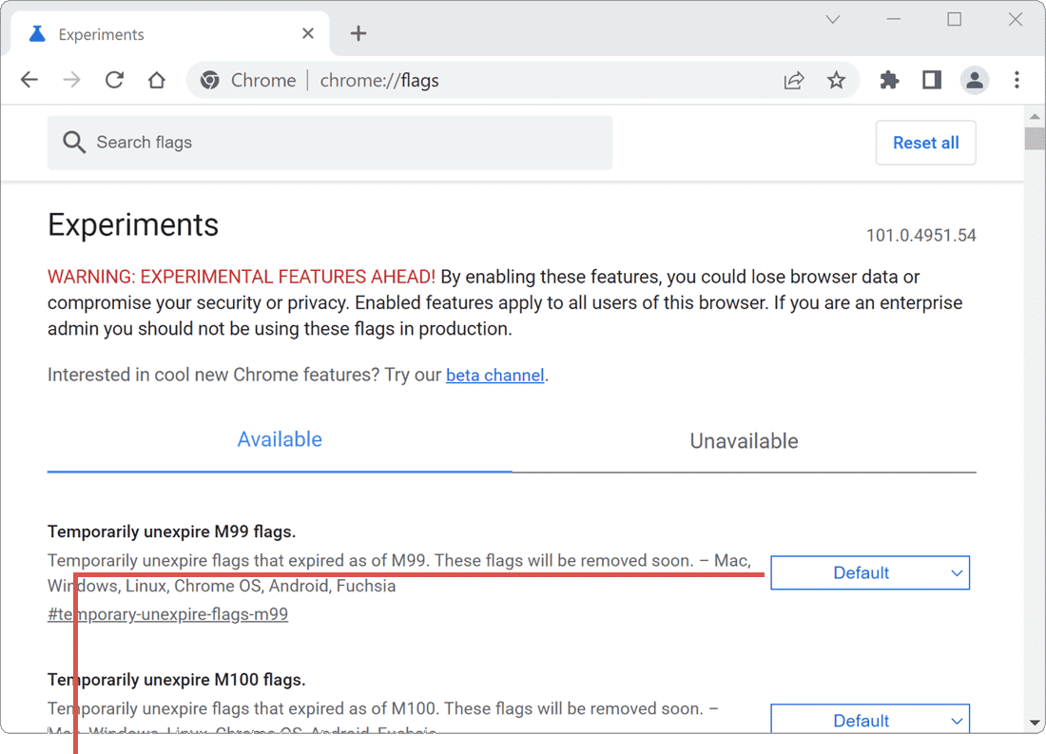The image size is (1046, 754).
Task: Open a new tab with plus button
Action: 358,33
